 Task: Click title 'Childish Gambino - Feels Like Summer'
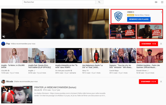(148, 66)
